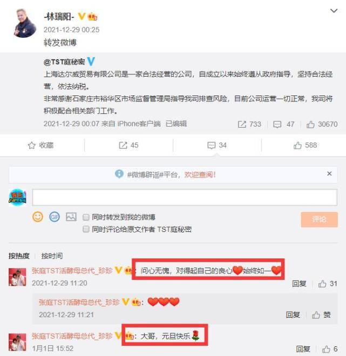Screen dimensions: 346x356
Task: Like the post with 588 likes
Action: (297, 145)
